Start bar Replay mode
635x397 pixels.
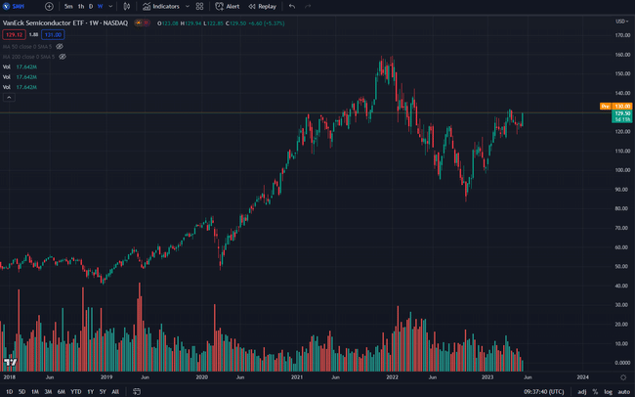(x=262, y=6)
